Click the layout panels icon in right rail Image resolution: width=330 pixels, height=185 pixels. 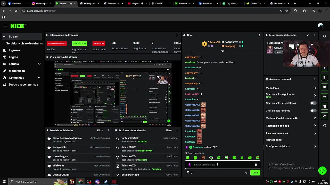click(324, 106)
